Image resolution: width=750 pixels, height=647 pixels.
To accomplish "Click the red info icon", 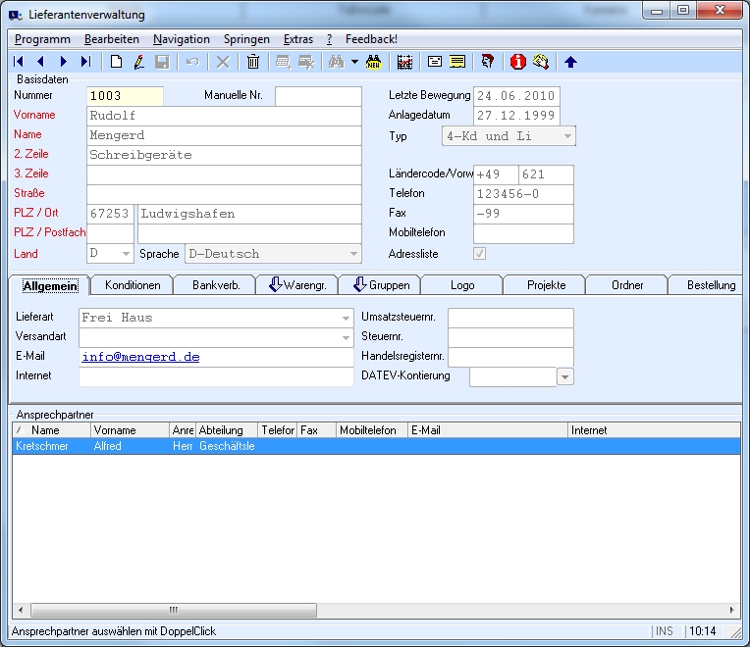I will click(x=517, y=62).
